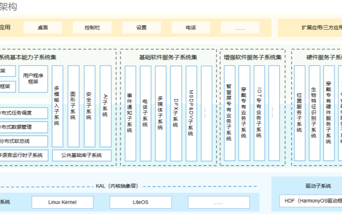Select the 穿戴专有硬件服务子系统 column
The width and height of the screenshot is (342, 214).
pyautogui.click(x=329, y=113)
